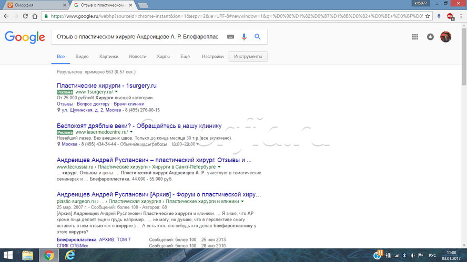Open the Врачи клиники sitelink

pyautogui.click(x=129, y=104)
